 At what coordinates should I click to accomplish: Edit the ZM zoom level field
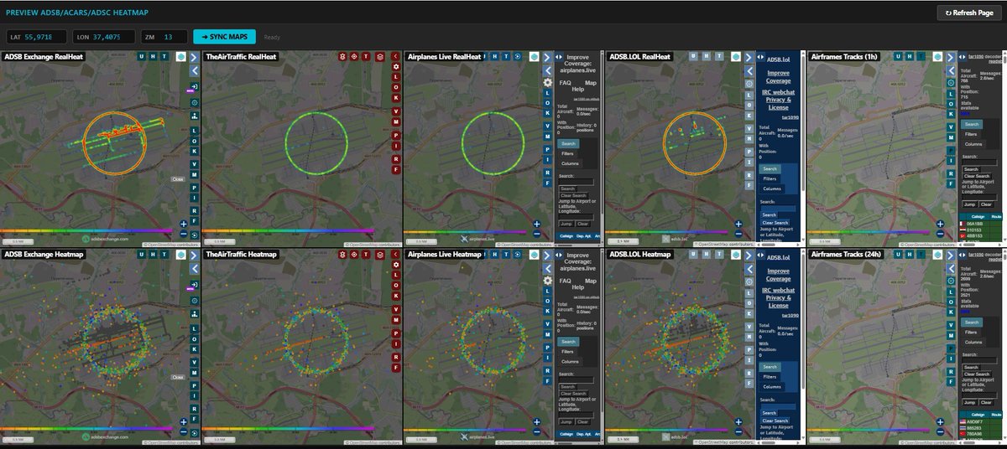165,37
